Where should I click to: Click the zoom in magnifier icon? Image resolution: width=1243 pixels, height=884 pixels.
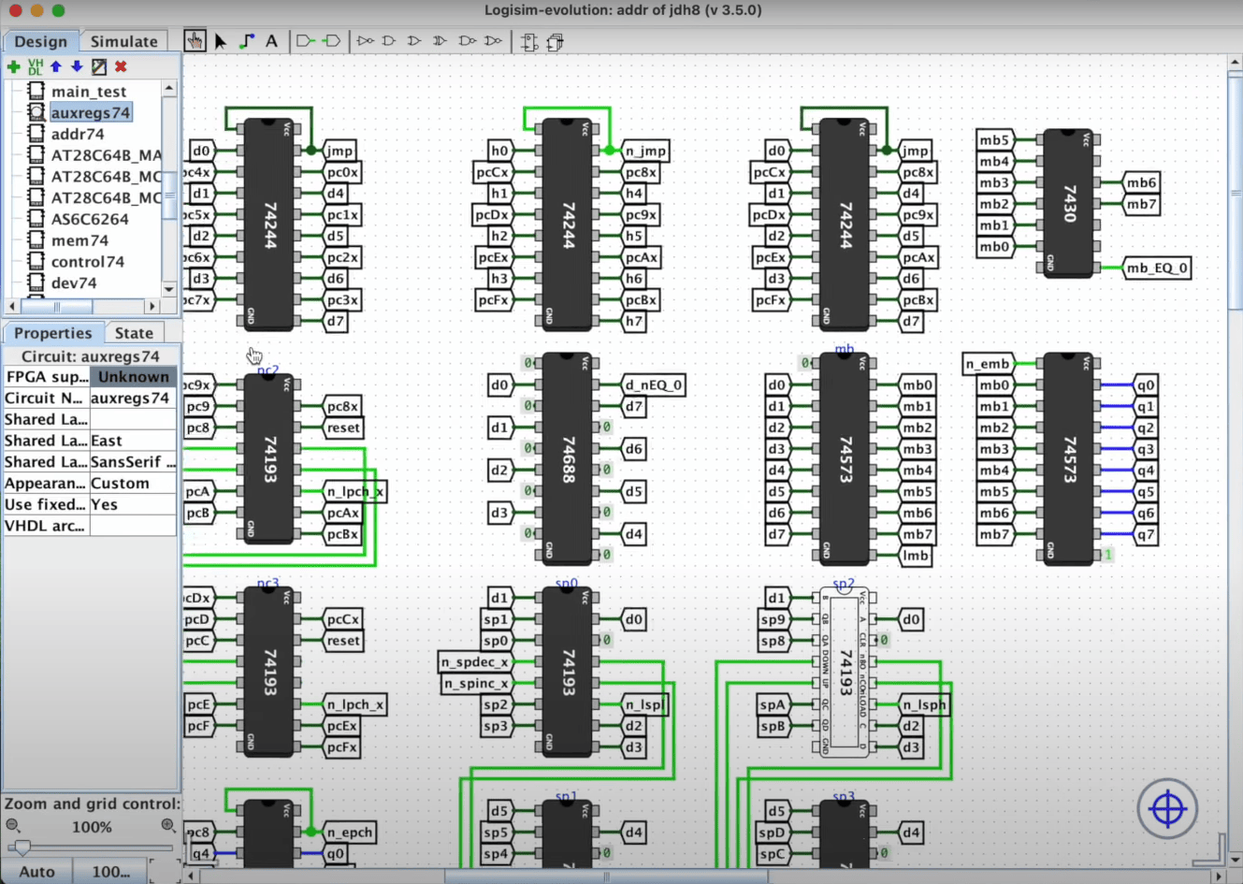click(168, 826)
